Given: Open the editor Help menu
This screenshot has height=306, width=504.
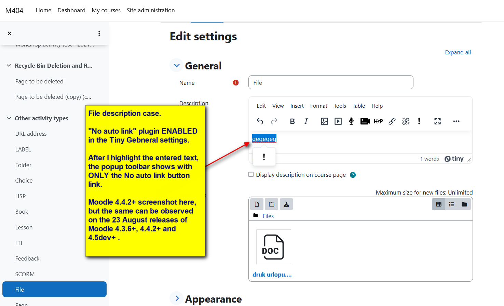Looking at the screenshot, I should tap(377, 106).
